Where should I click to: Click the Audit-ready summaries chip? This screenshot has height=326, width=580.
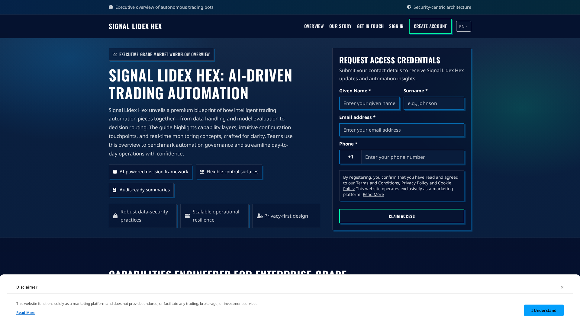coord(141,190)
